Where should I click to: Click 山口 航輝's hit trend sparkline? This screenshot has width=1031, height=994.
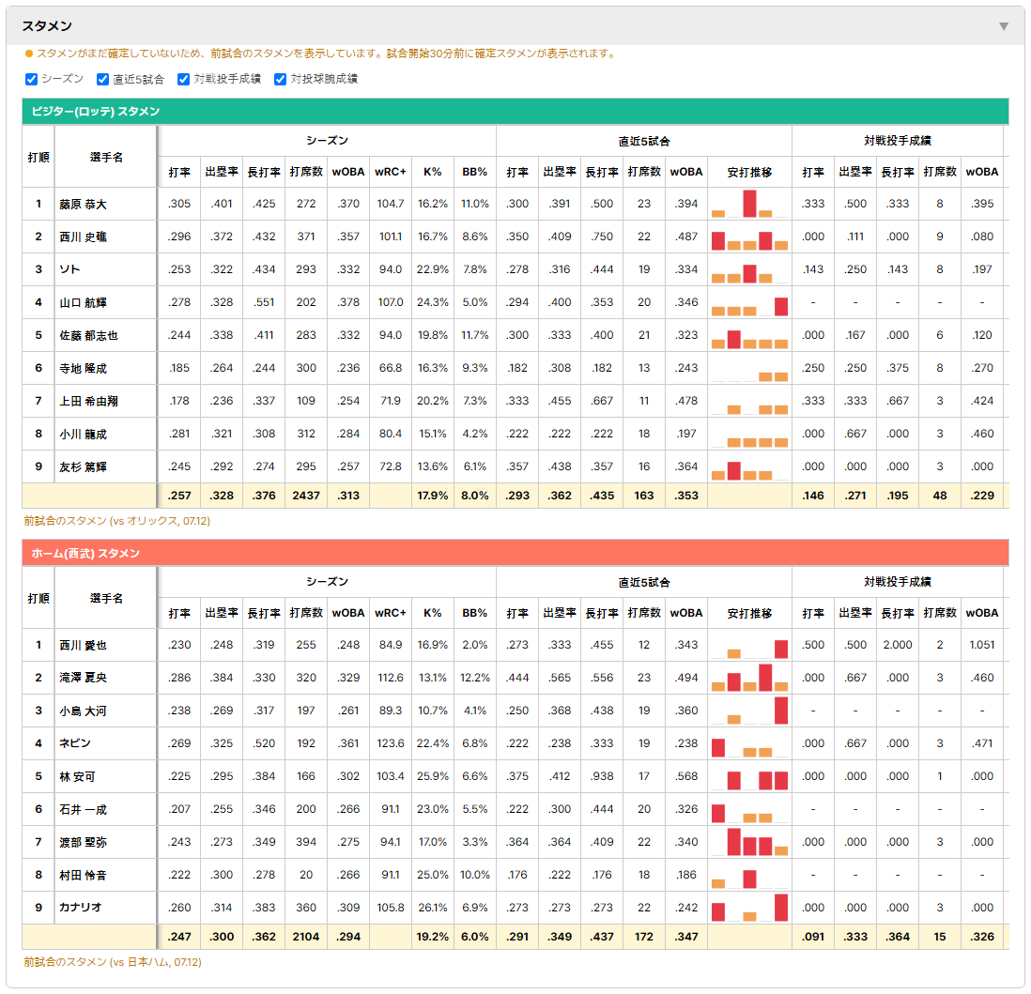coord(749,302)
